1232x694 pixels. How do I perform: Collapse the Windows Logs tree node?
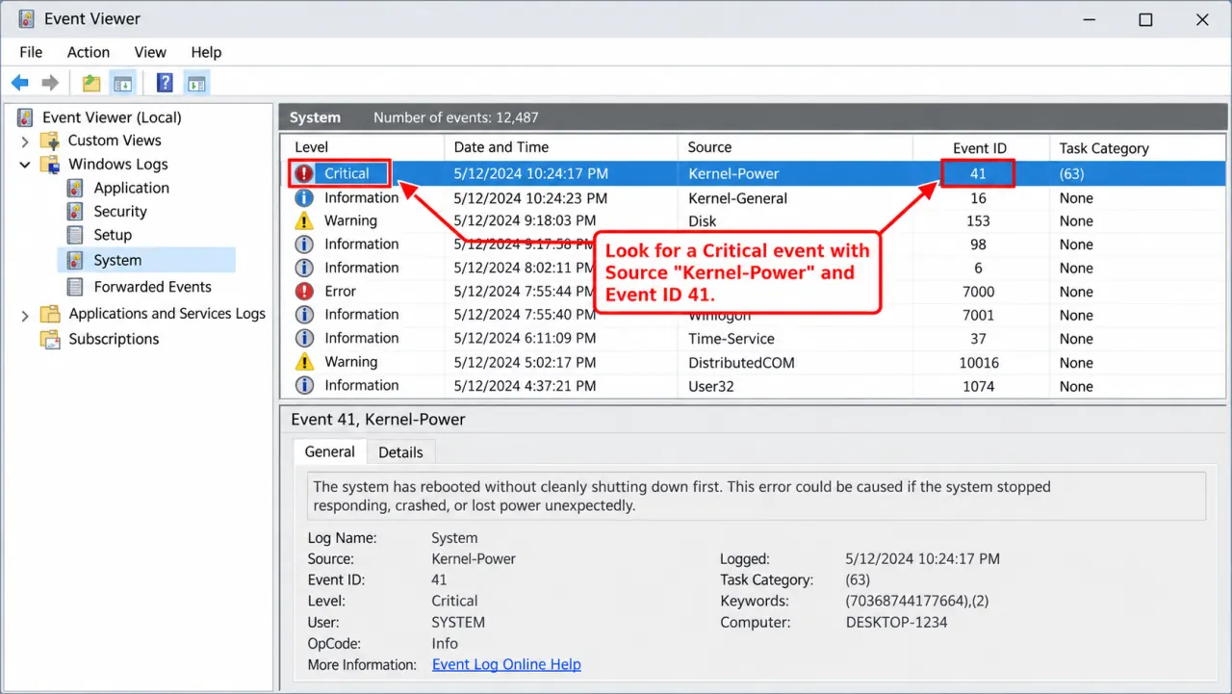coord(25,165)
